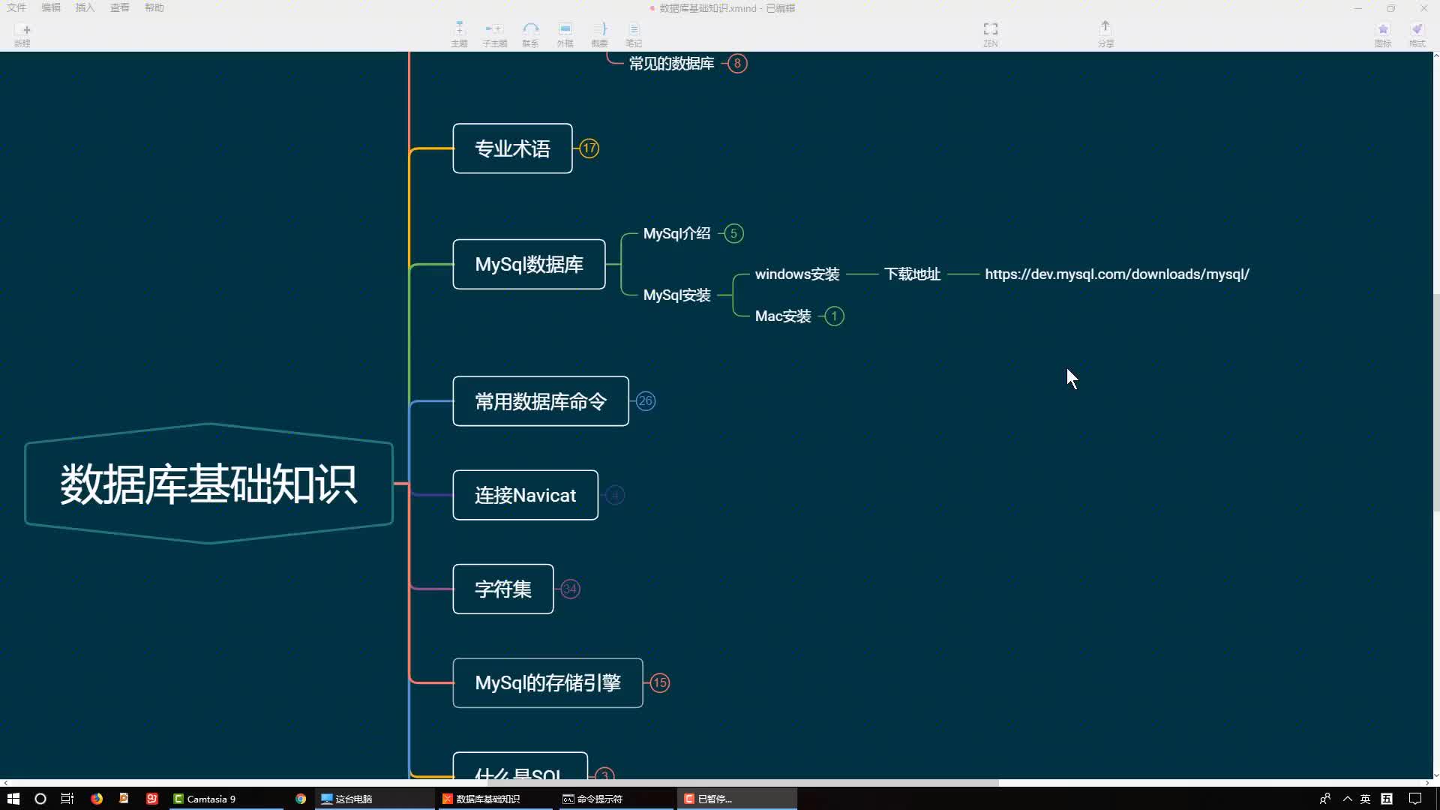Select the MySql数据库 topic node
This screenshot has width=1440, height=810.
click(x=529, y=264)
